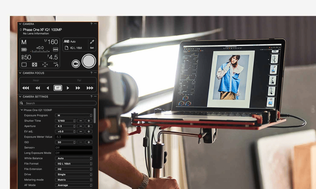Open the File Extension dropdown

(74, 169)
